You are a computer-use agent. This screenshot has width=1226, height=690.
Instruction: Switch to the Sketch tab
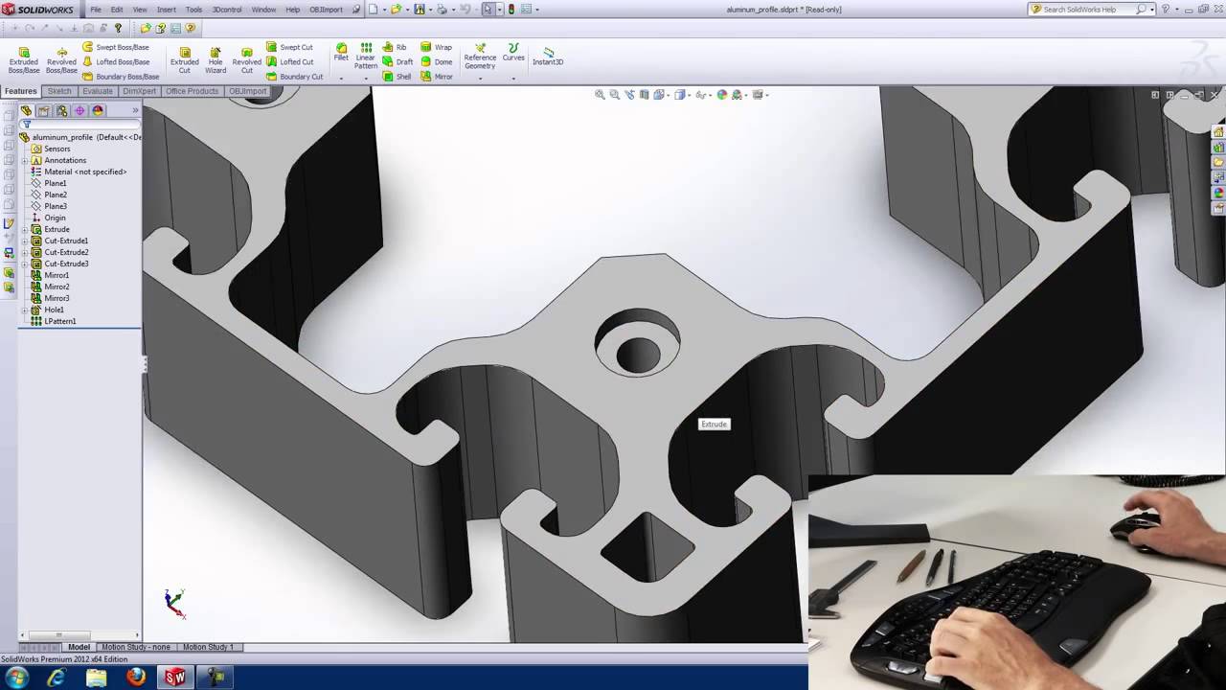[59, 91]
